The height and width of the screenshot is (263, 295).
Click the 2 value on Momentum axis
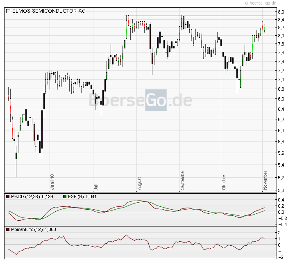click(279, 233)
